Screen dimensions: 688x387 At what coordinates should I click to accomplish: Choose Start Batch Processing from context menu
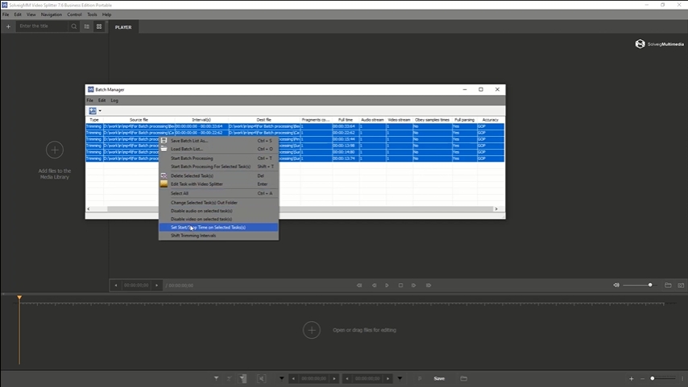(x=218, y=159)
